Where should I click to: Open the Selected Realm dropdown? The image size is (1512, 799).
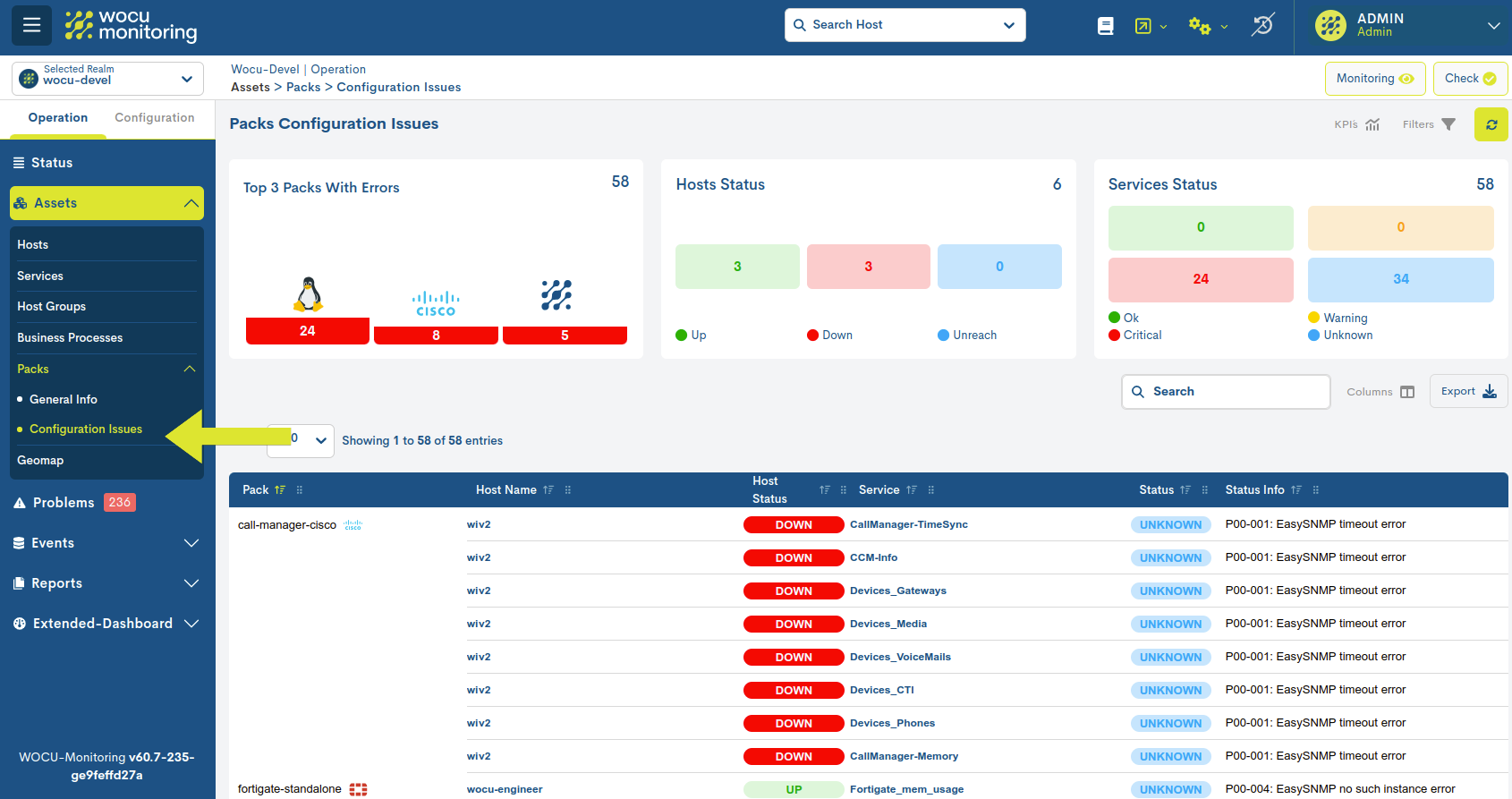click(x=107, y=79)
